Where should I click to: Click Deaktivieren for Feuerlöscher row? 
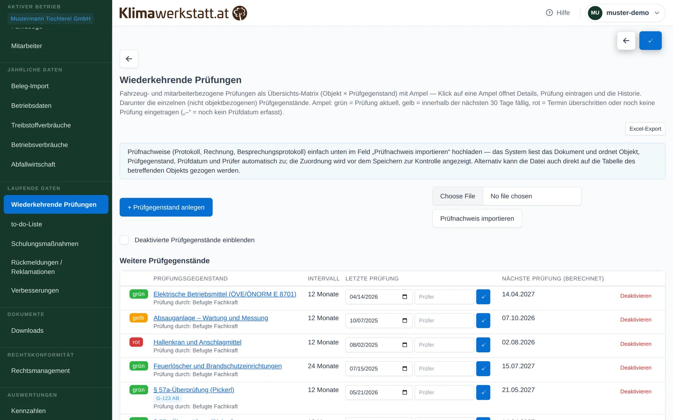636,367
